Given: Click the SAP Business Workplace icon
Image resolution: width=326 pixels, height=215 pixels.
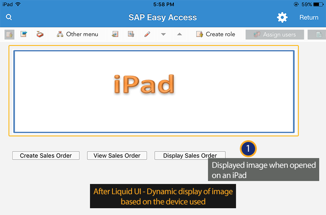Looking at the screenshot, I should point(40,34).
